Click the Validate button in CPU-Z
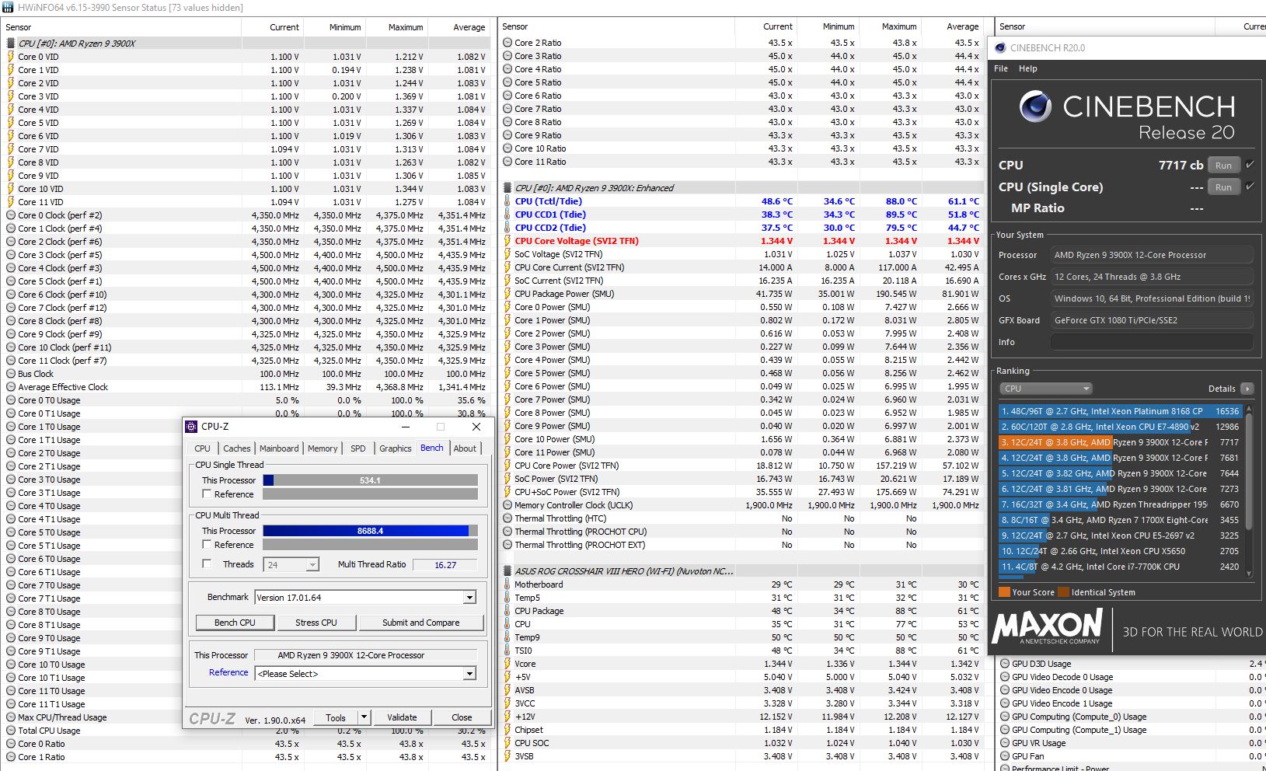 [x=402, y=717]
